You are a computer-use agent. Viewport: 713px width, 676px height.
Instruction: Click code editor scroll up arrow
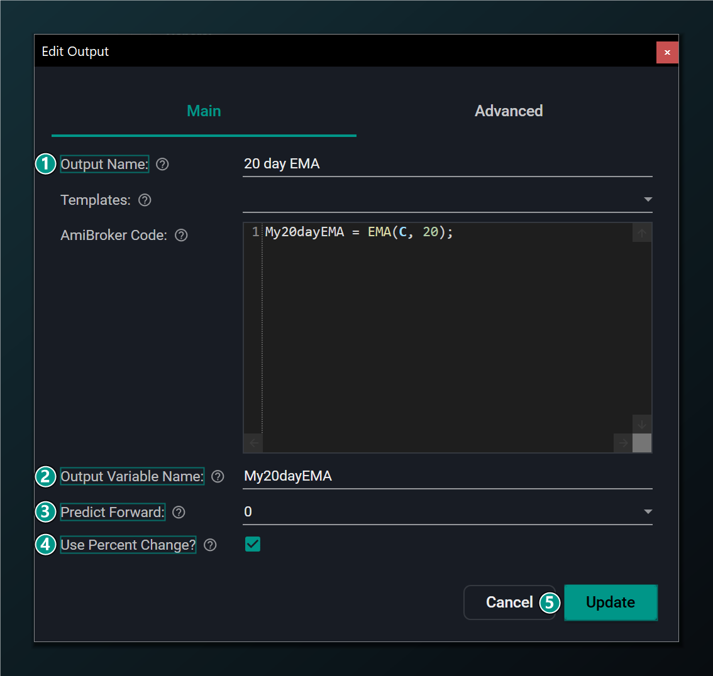(x=641, y=233)
